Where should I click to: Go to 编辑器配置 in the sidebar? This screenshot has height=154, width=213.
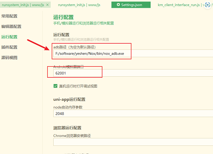pos(11,27)
